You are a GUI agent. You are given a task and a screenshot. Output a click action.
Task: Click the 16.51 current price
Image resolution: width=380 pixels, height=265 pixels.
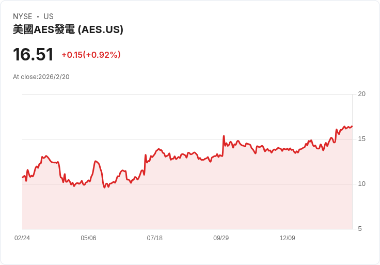click(33, 55)
